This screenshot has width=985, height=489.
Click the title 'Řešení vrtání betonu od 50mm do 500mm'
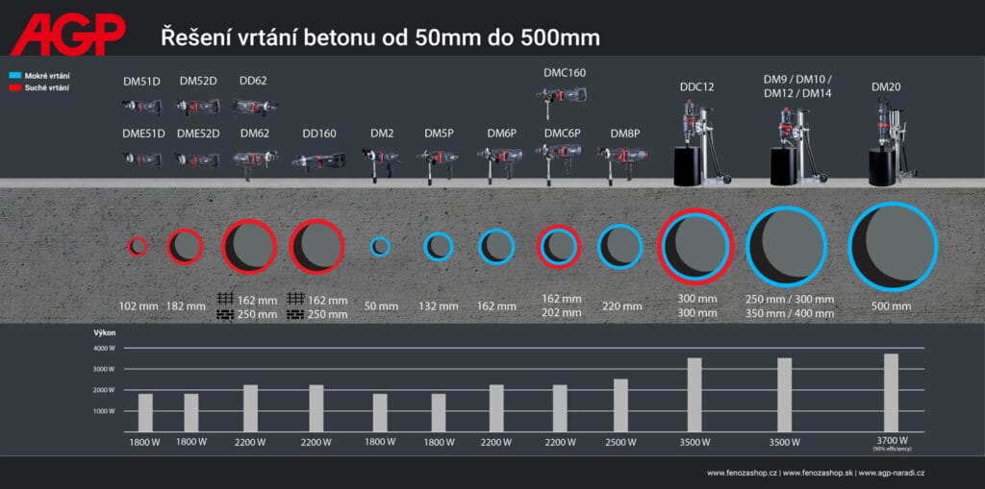coord(381,37)
